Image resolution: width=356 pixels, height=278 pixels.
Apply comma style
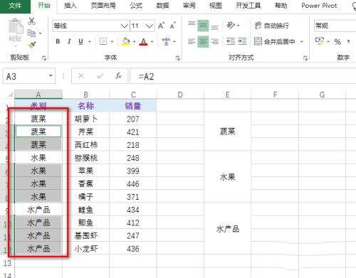(348, 41)
